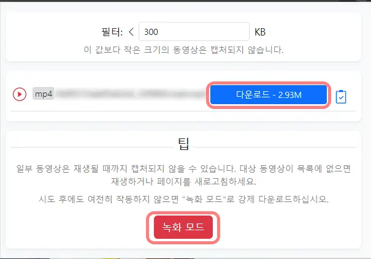371x259 pixels.
Task: Click the separator line under the mp4 row
Action: click(183, 111)
